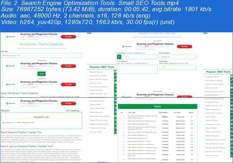Open Article Spinner / Rewriter beside Keyword Rank Checker form
The image size is (233, 163).
point(214,80)
